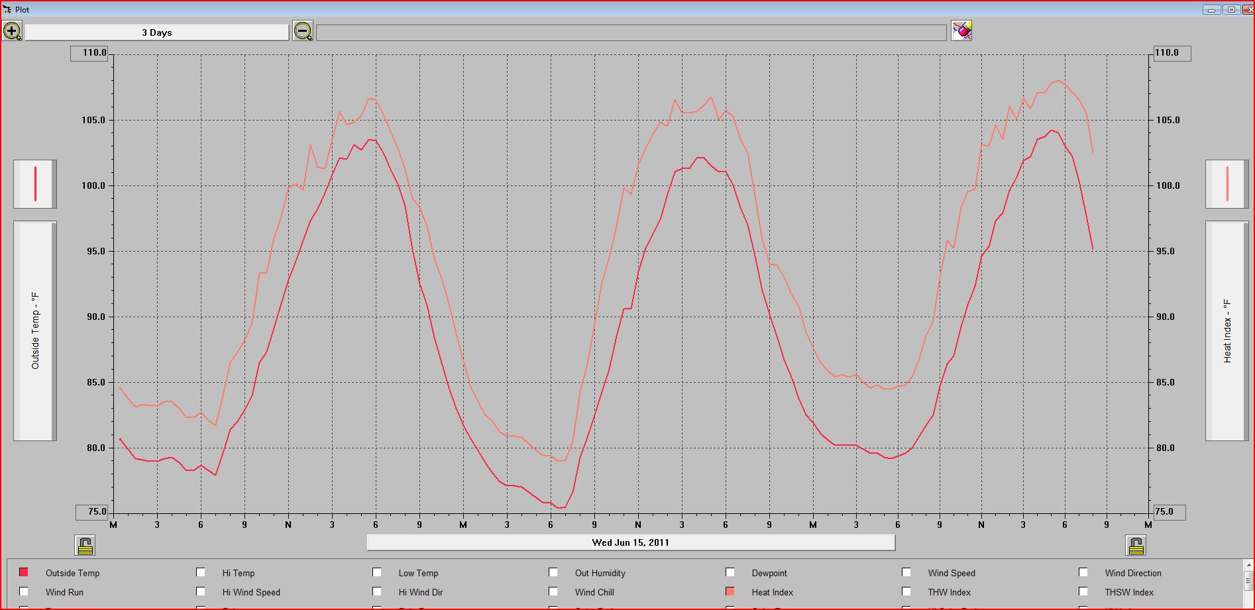Click the long empty bar beside zoom out

click(x=631, y=32)
